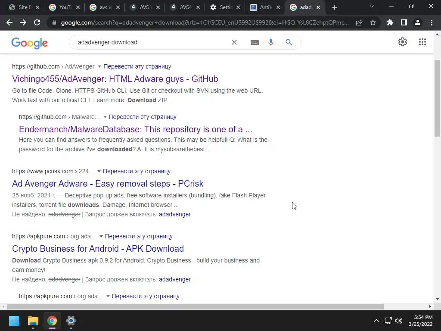The image size is (441, 331).
Task: Translate the pcrisk.com page
Action: 137,171
